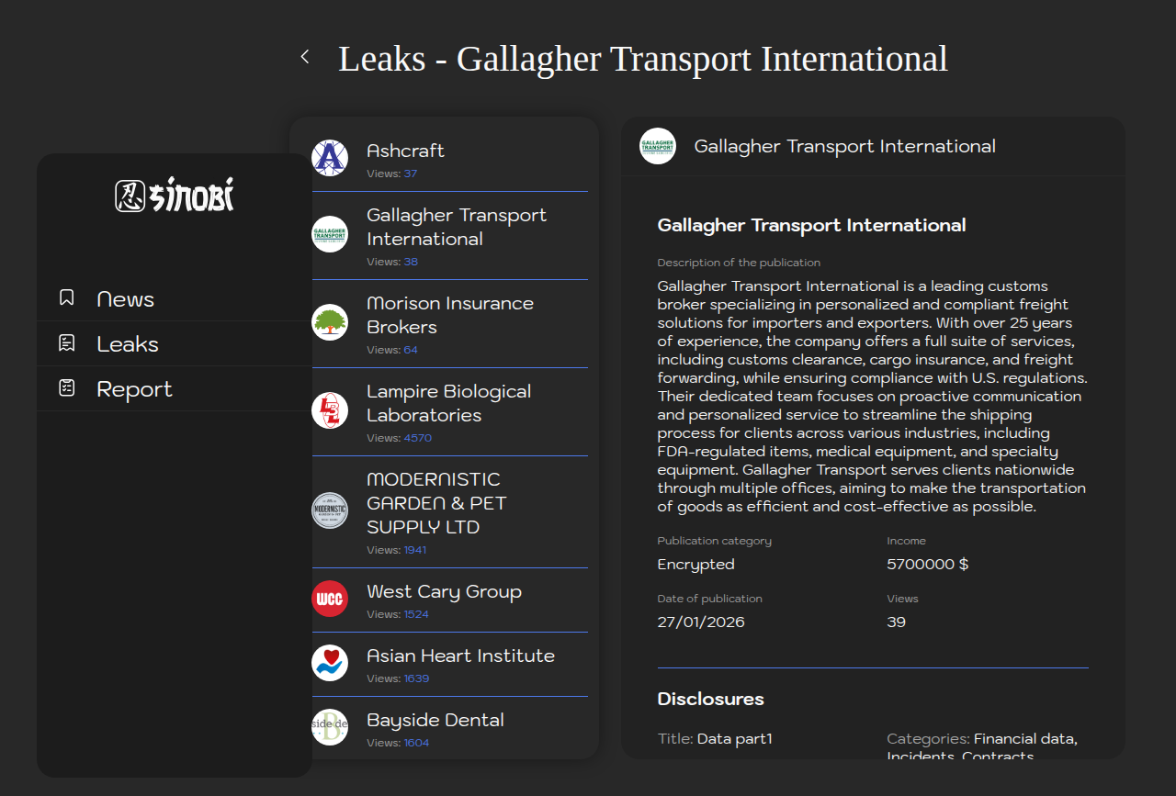This screenshot has height=796, width=1176.
Task: Open the News menu item
Action: (125, 299)
